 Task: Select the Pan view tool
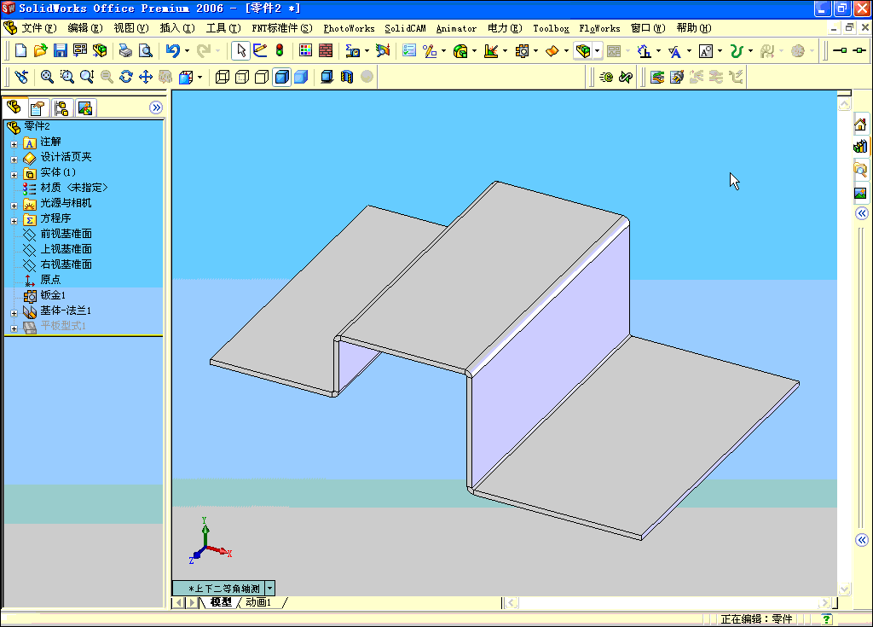point(145,77)
